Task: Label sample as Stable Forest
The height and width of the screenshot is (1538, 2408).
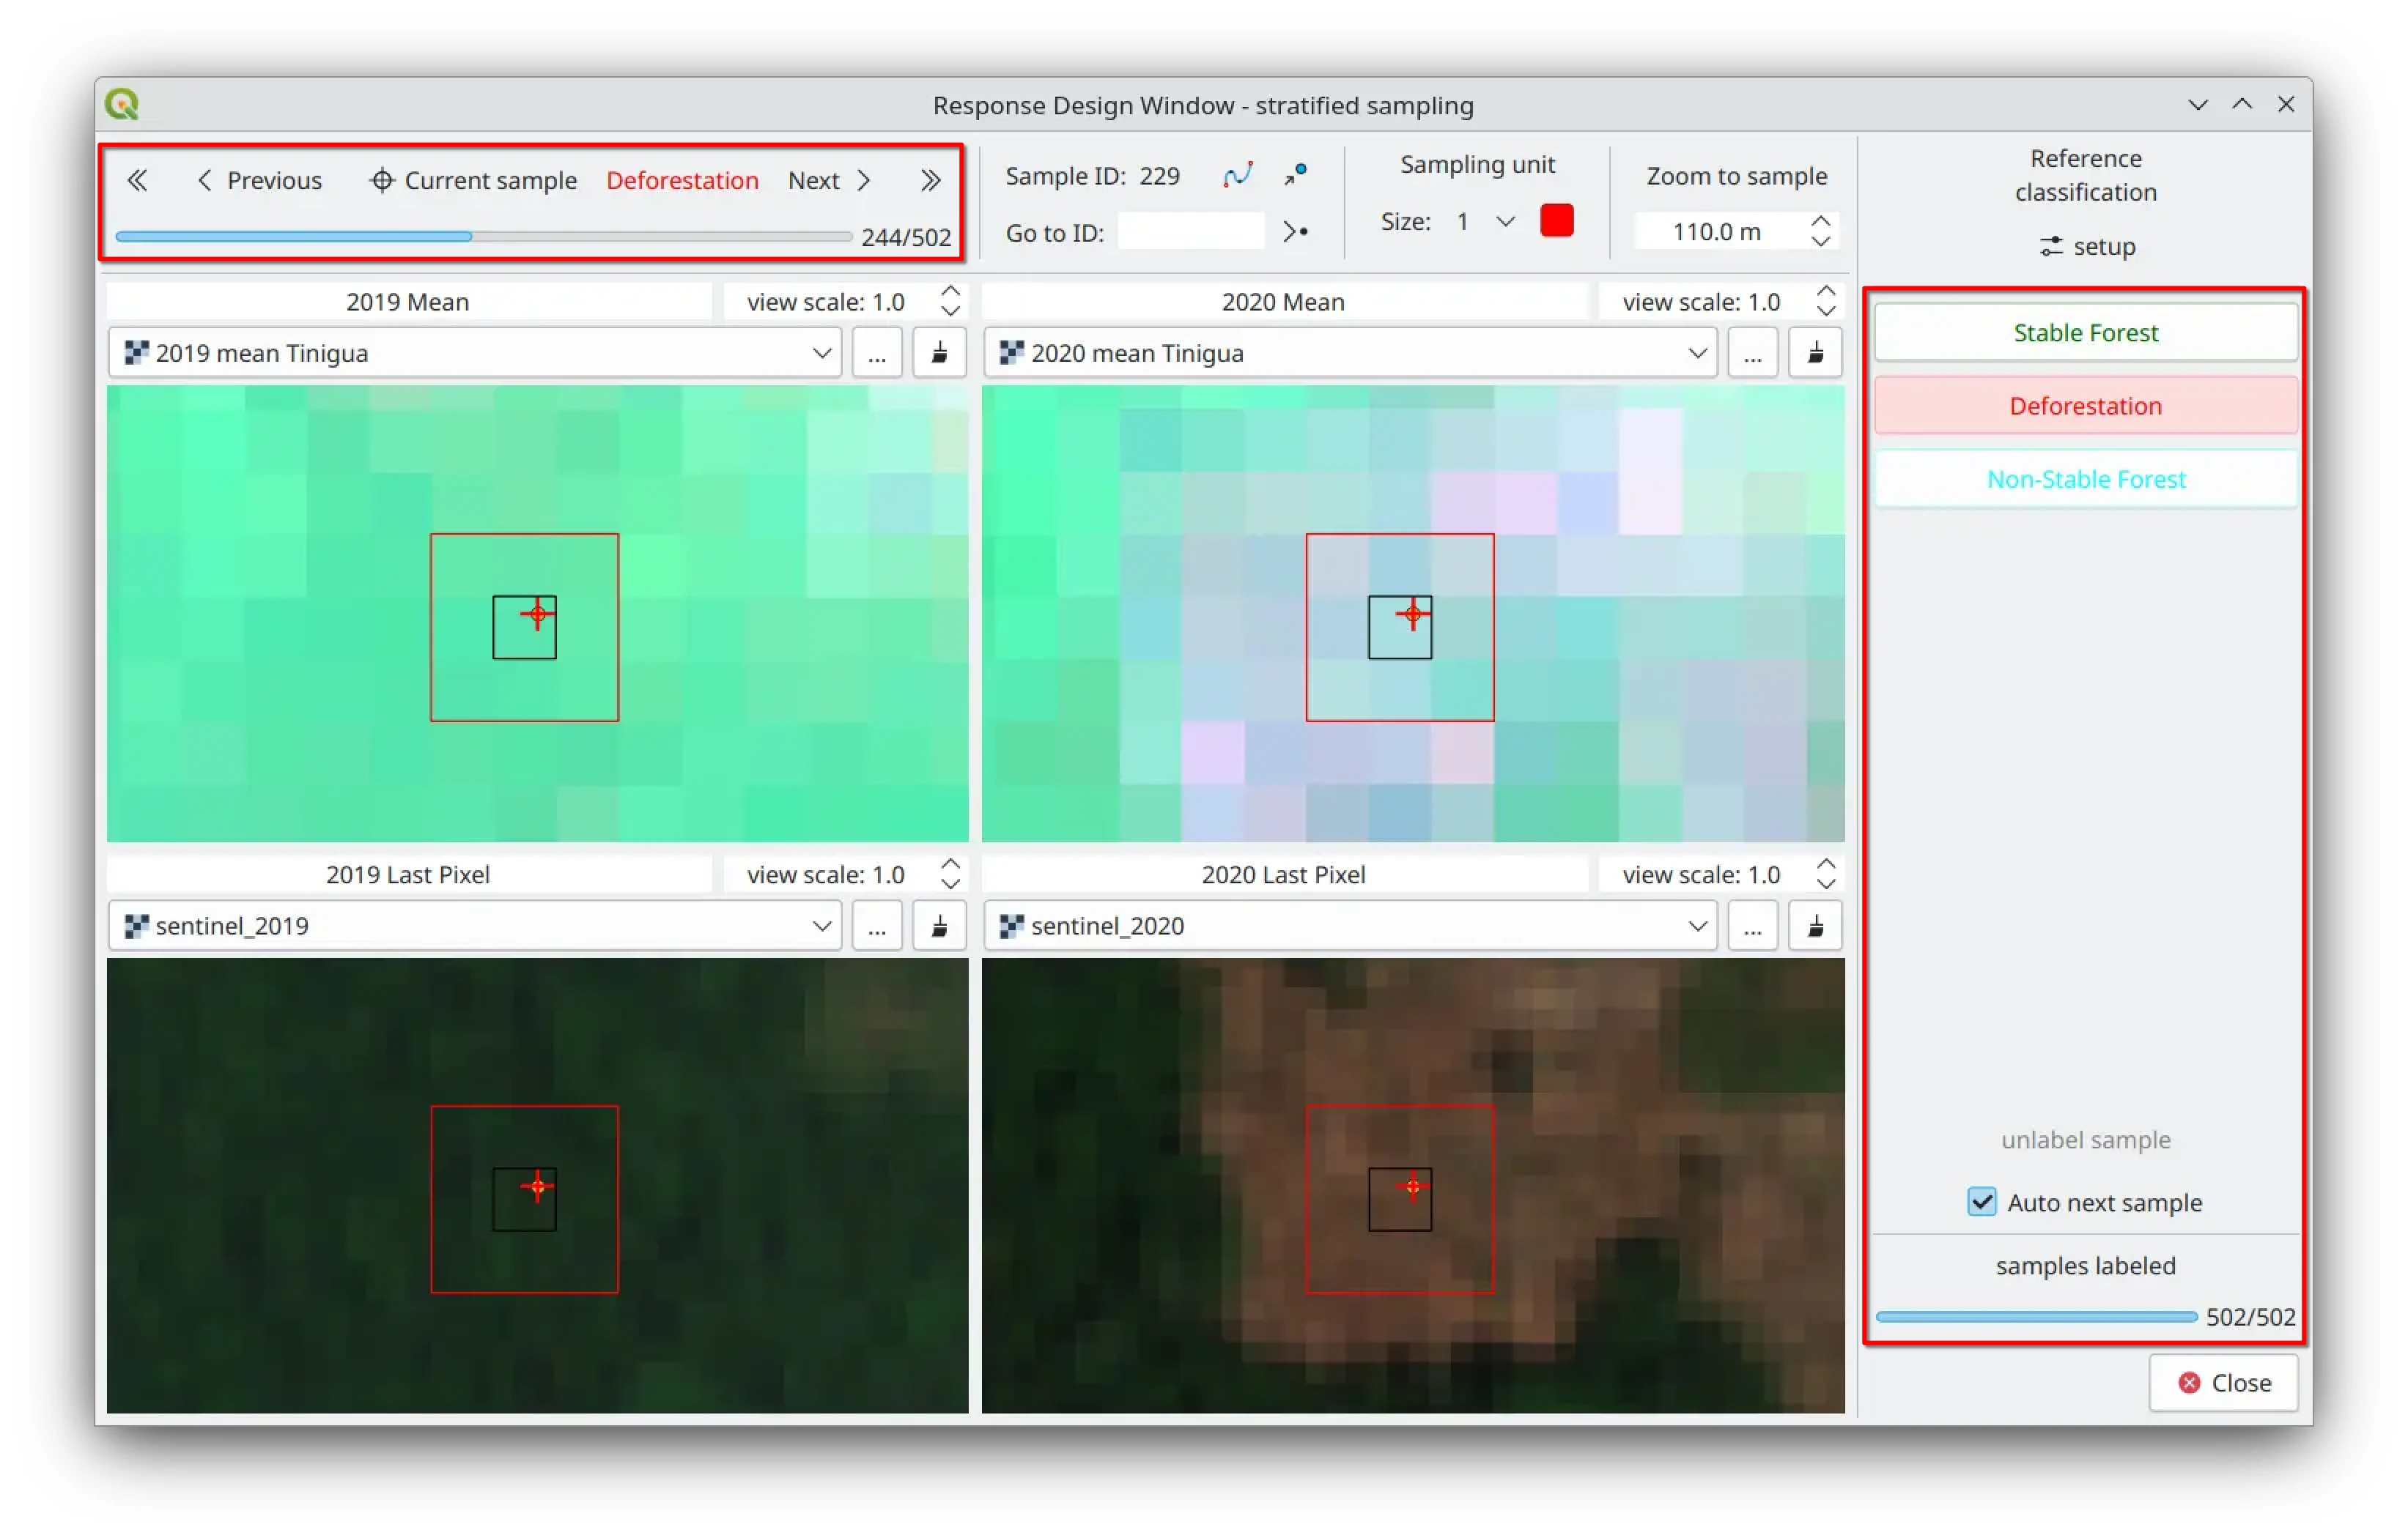Action: pos(2085,332)
